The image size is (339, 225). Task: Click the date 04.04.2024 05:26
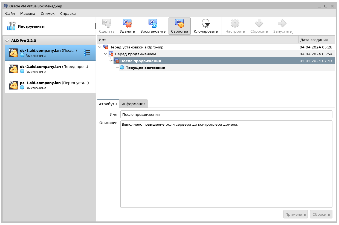(316, 47)
